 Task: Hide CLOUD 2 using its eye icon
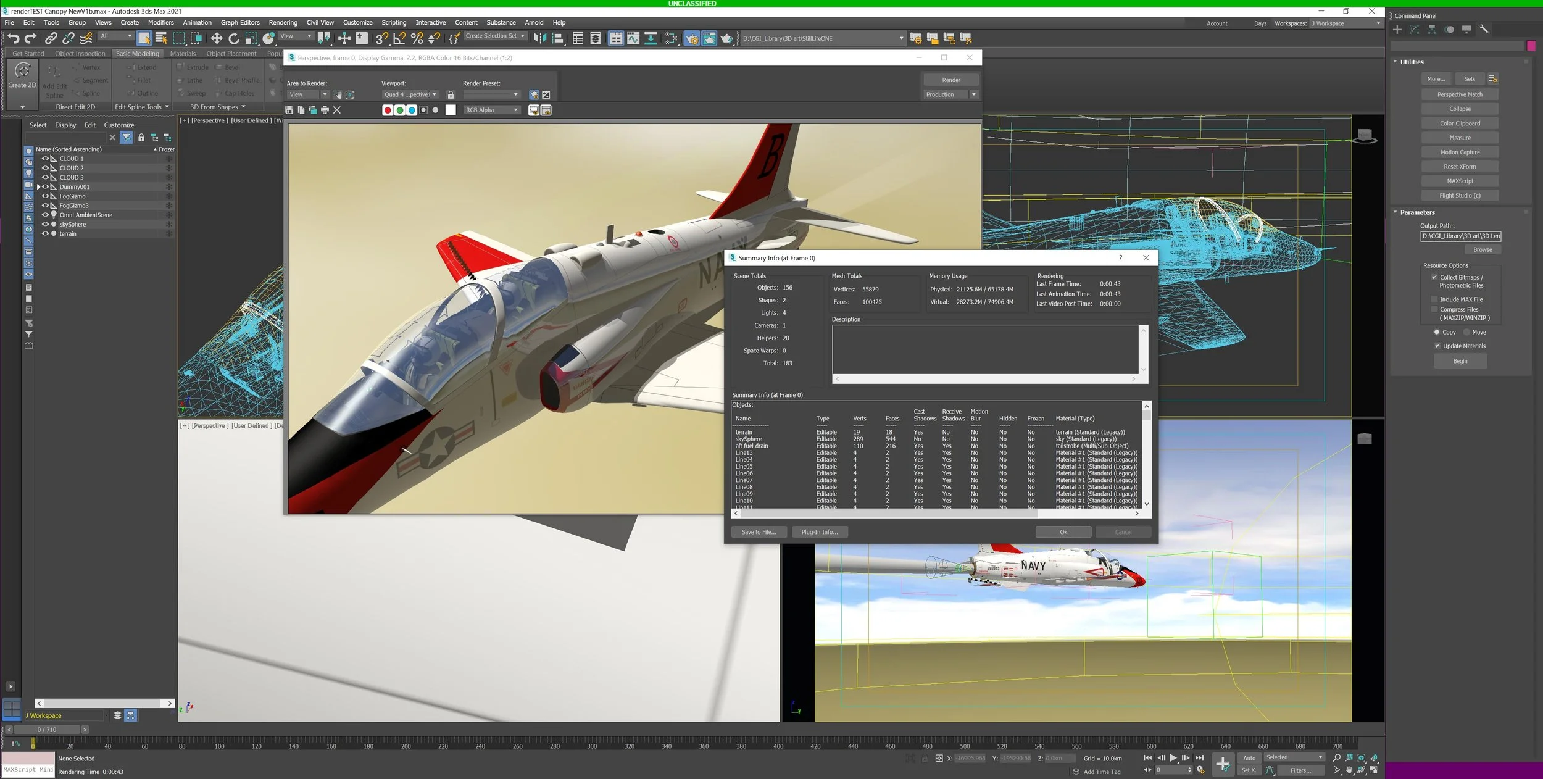(45, 168)
